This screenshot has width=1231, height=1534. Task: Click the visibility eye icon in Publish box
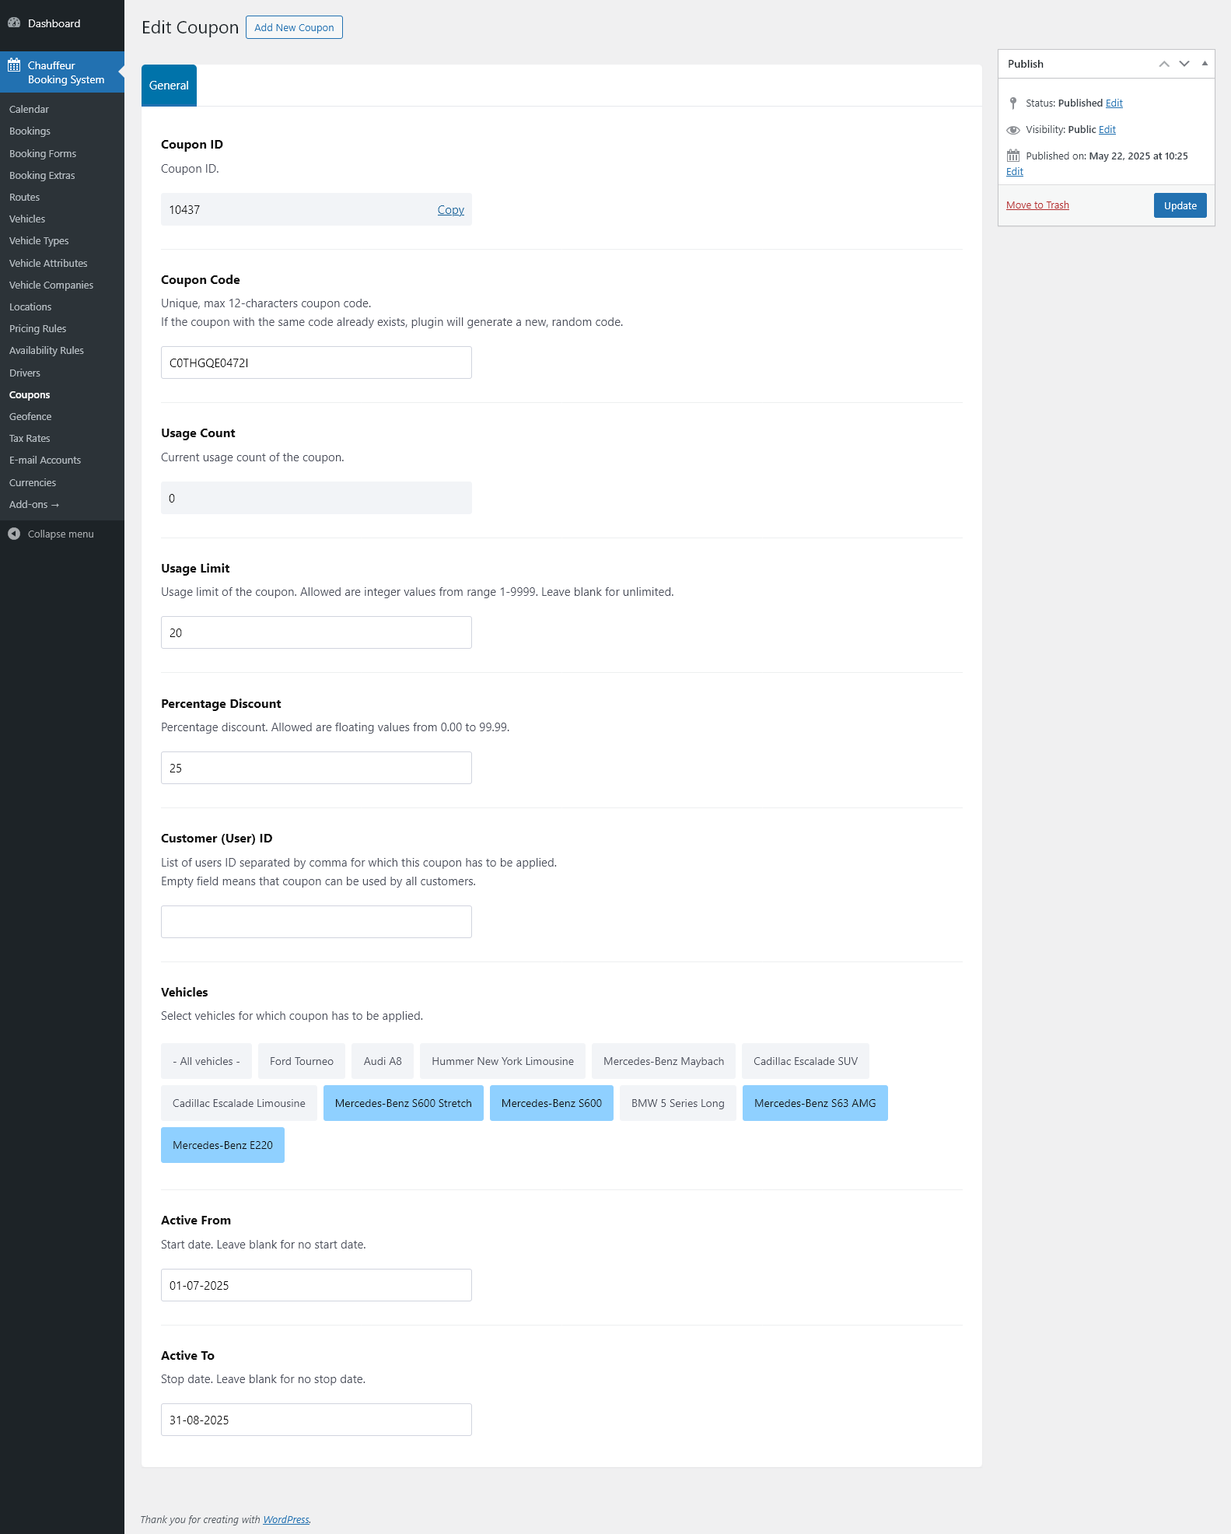click(1012, 130)
